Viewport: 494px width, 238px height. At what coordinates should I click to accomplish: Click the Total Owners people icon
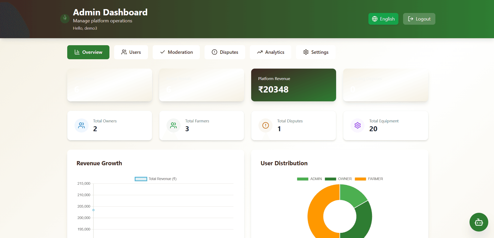[x=82, y=125]
